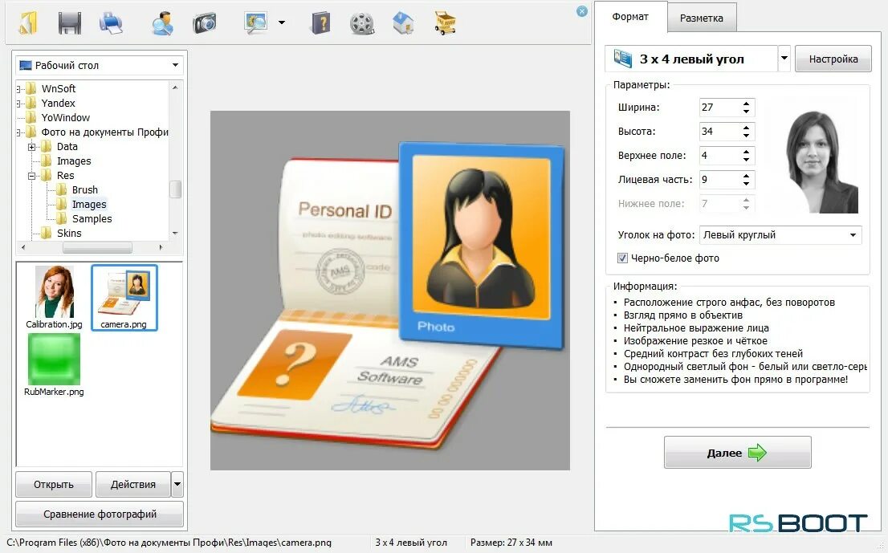Click the camera icon in toolbar
This screenshot has width=888, height=553.
[x=205, y=23]
